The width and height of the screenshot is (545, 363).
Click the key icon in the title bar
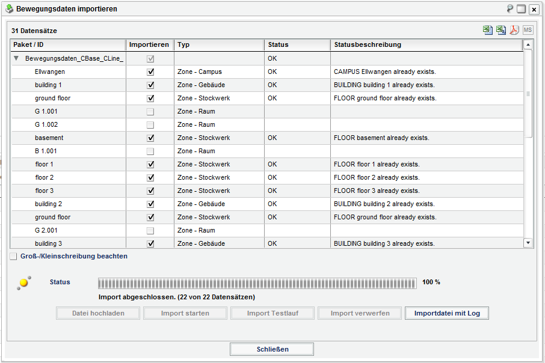click(509, 8)
